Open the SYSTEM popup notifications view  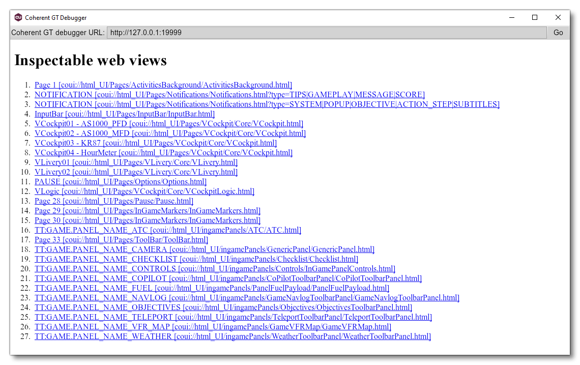tap(266, 104)
